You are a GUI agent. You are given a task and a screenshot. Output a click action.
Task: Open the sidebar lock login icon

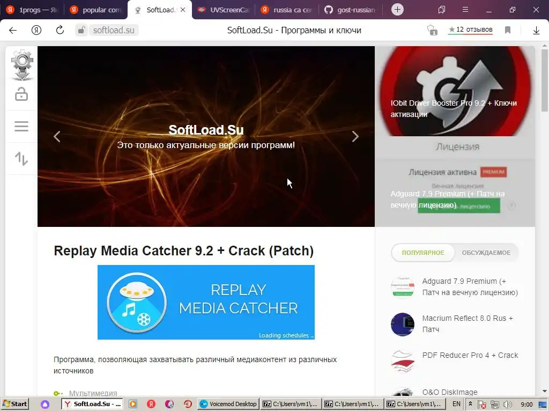pos(21,94)
